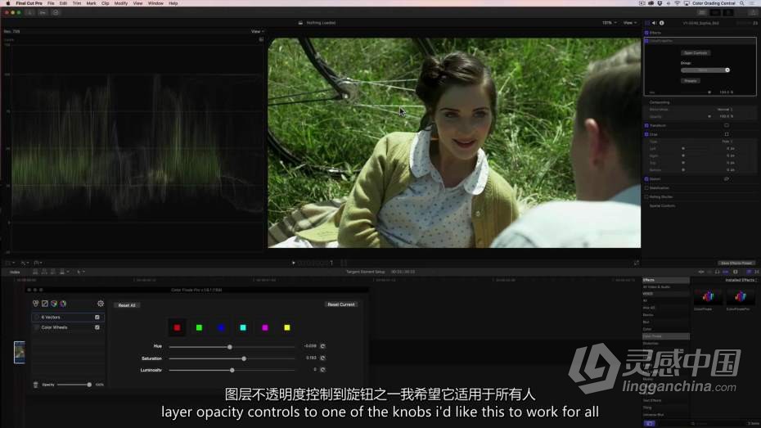
Task: Open the Installed Effects dropdown
Action: coord(741,281)
